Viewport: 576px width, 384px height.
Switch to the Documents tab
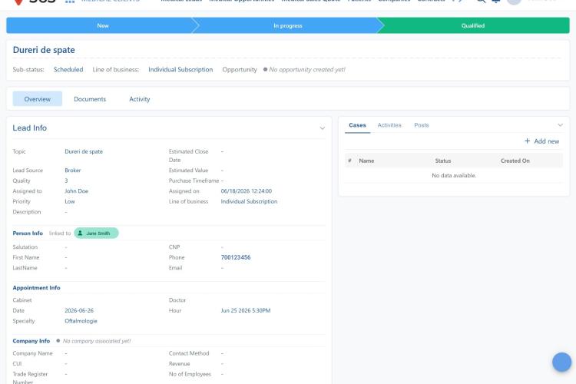point(90,99)
